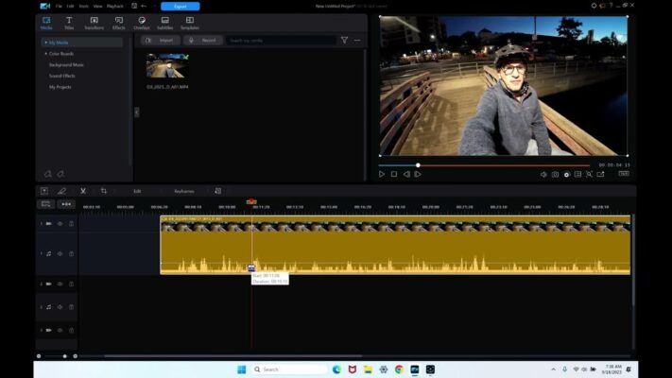Select Sound Effects in the library list
The height and width of the screenshot is (378, 672).
click(x=62, y=76)
